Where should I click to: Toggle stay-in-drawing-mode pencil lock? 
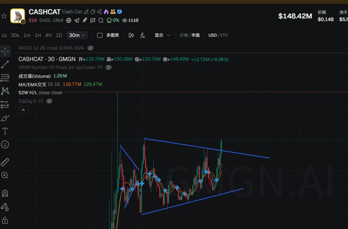pos(5,207)
